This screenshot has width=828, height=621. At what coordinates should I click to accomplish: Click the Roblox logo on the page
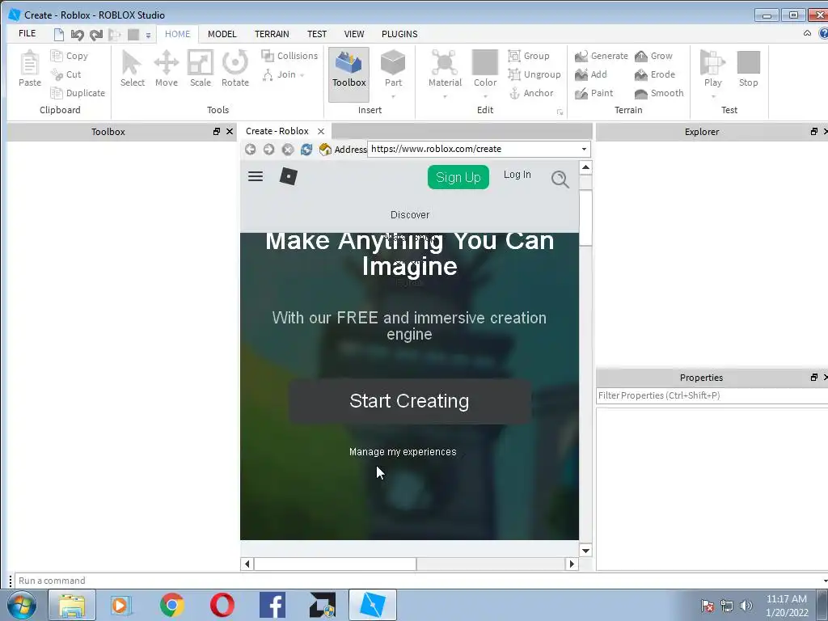[289, 176]
